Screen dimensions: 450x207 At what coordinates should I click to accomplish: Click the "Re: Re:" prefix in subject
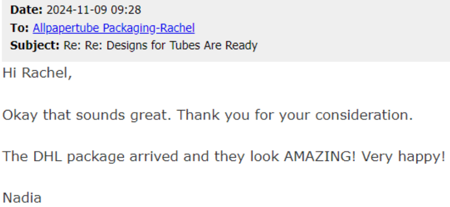(74, 46)
